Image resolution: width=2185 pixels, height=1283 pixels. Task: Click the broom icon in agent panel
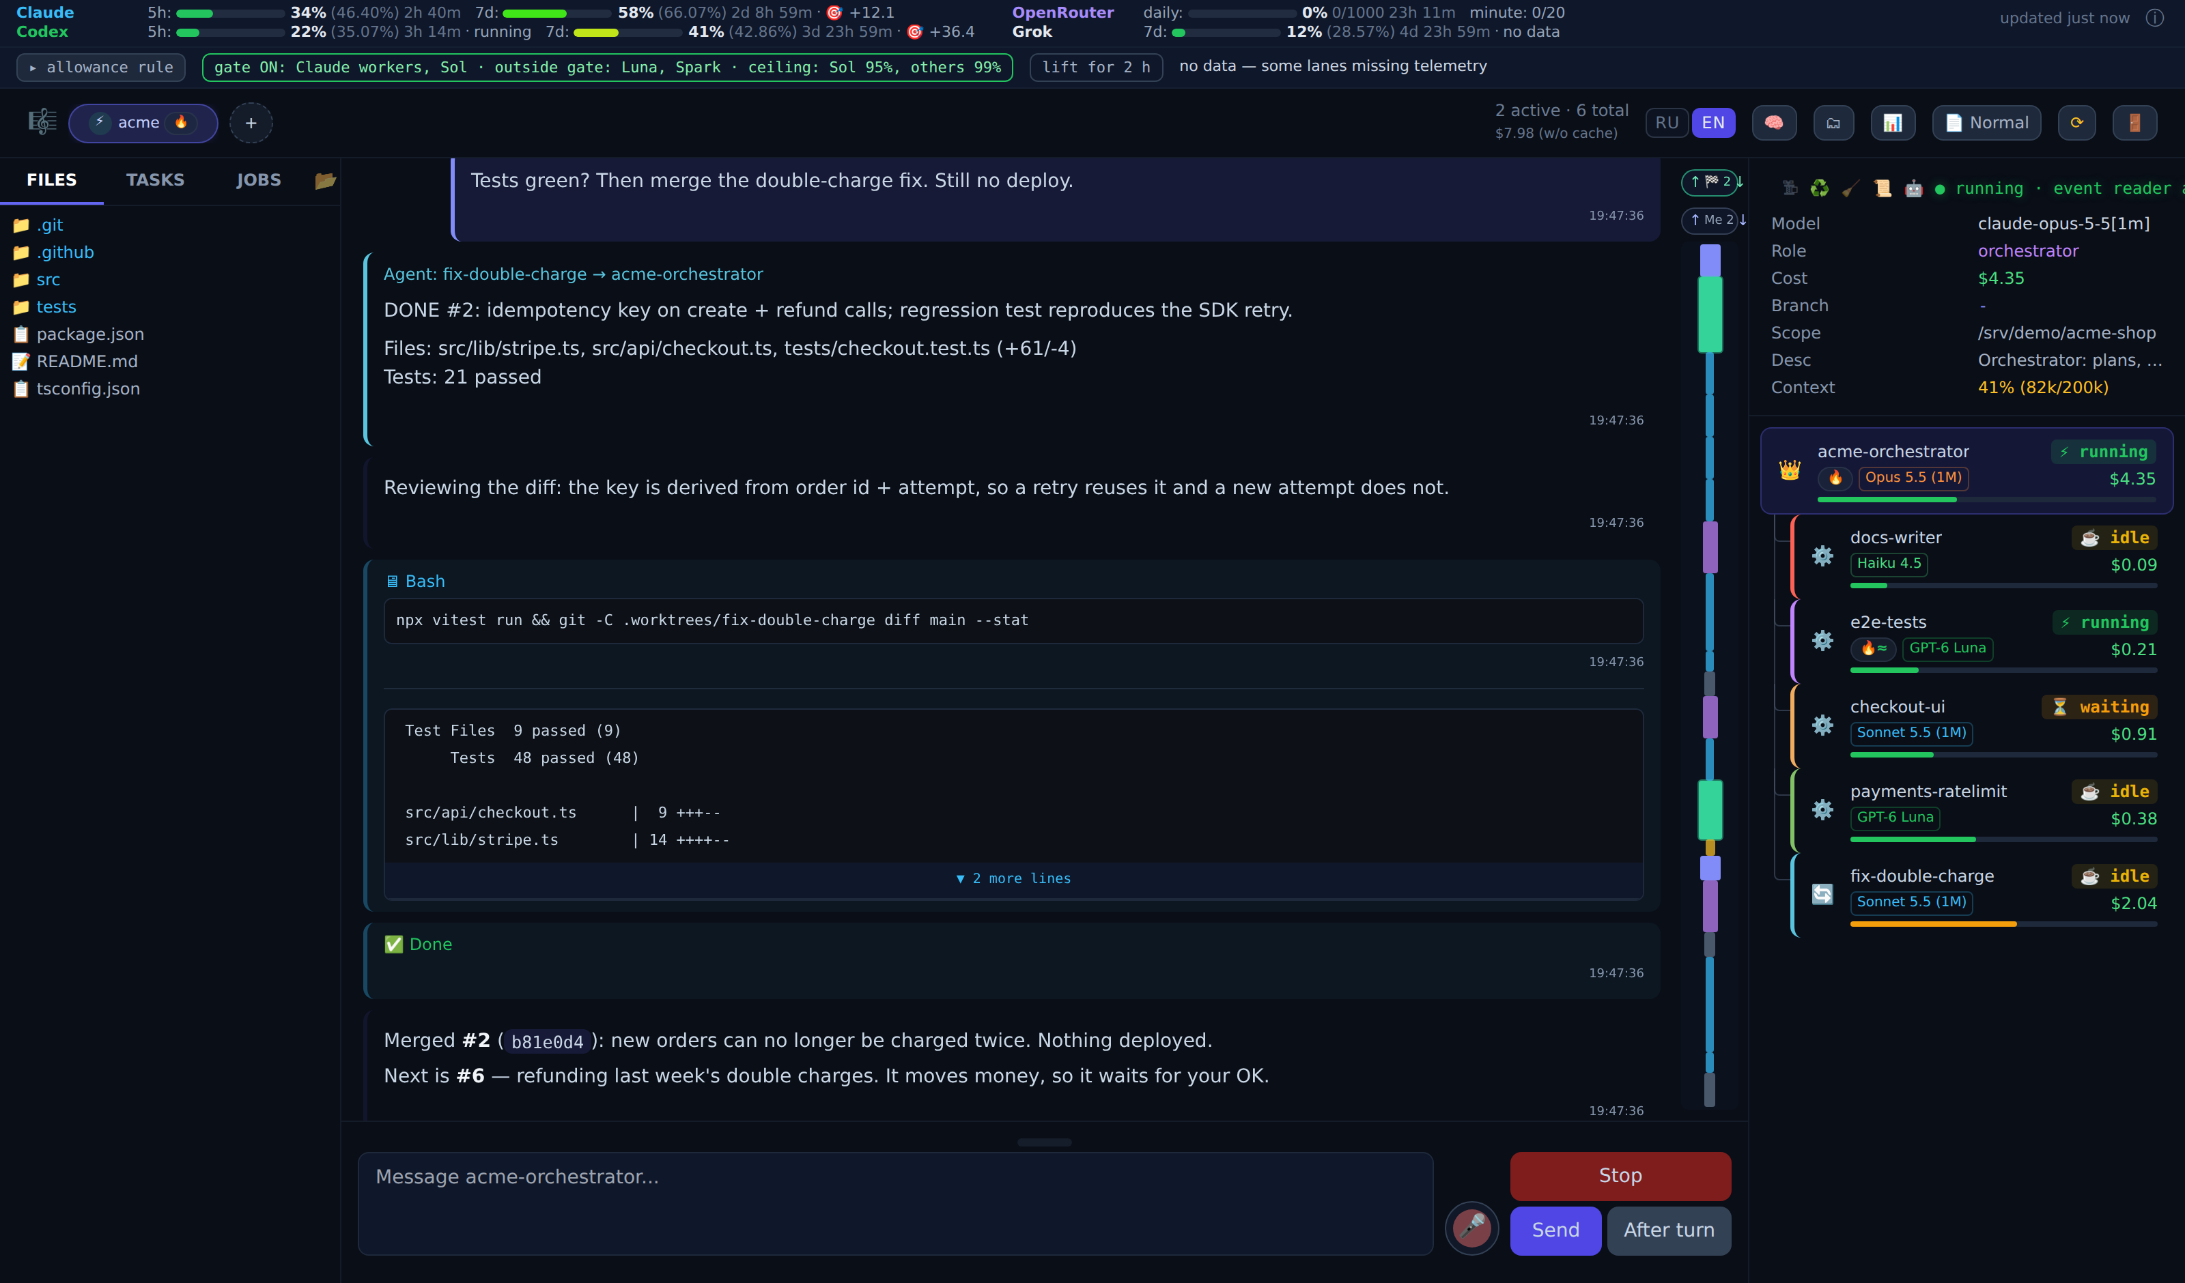point(1850,188)
